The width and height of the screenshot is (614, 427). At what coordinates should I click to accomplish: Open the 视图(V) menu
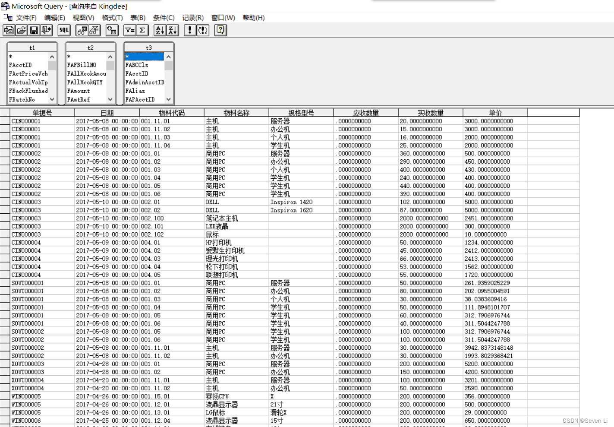tap(83, 18)
